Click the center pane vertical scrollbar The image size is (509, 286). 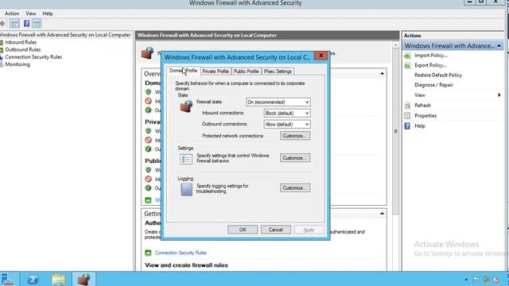[x=395, y=131]
